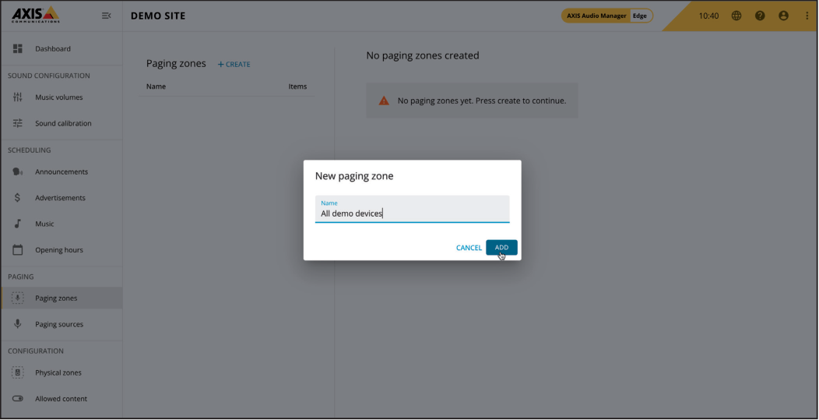The image size is (819, 420).
Task: Open the language globe icon
Action: tap(736, 16)
